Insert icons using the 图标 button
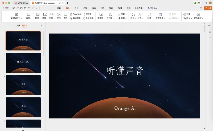Viewport: 213px width, 131px height. pos(59,16)
